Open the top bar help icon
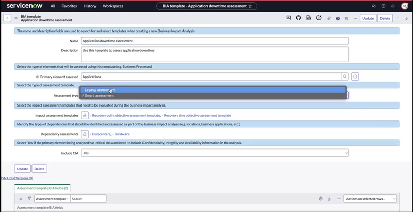Screen dimensions: 413x212 (x=383, y=6)
